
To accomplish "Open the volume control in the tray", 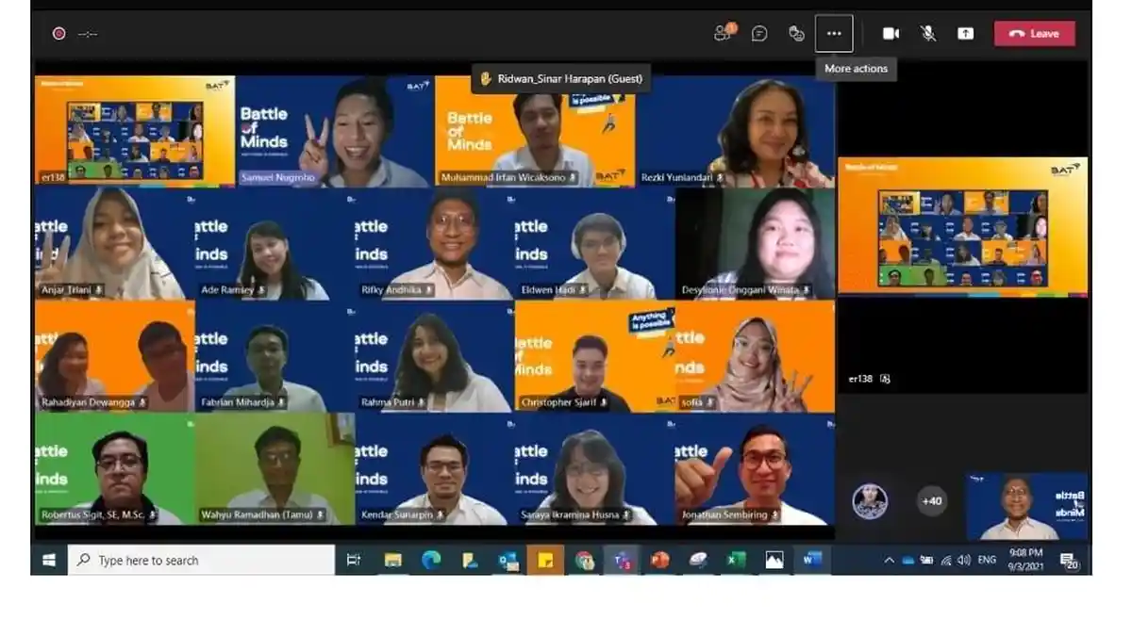I will click(964, 560).
